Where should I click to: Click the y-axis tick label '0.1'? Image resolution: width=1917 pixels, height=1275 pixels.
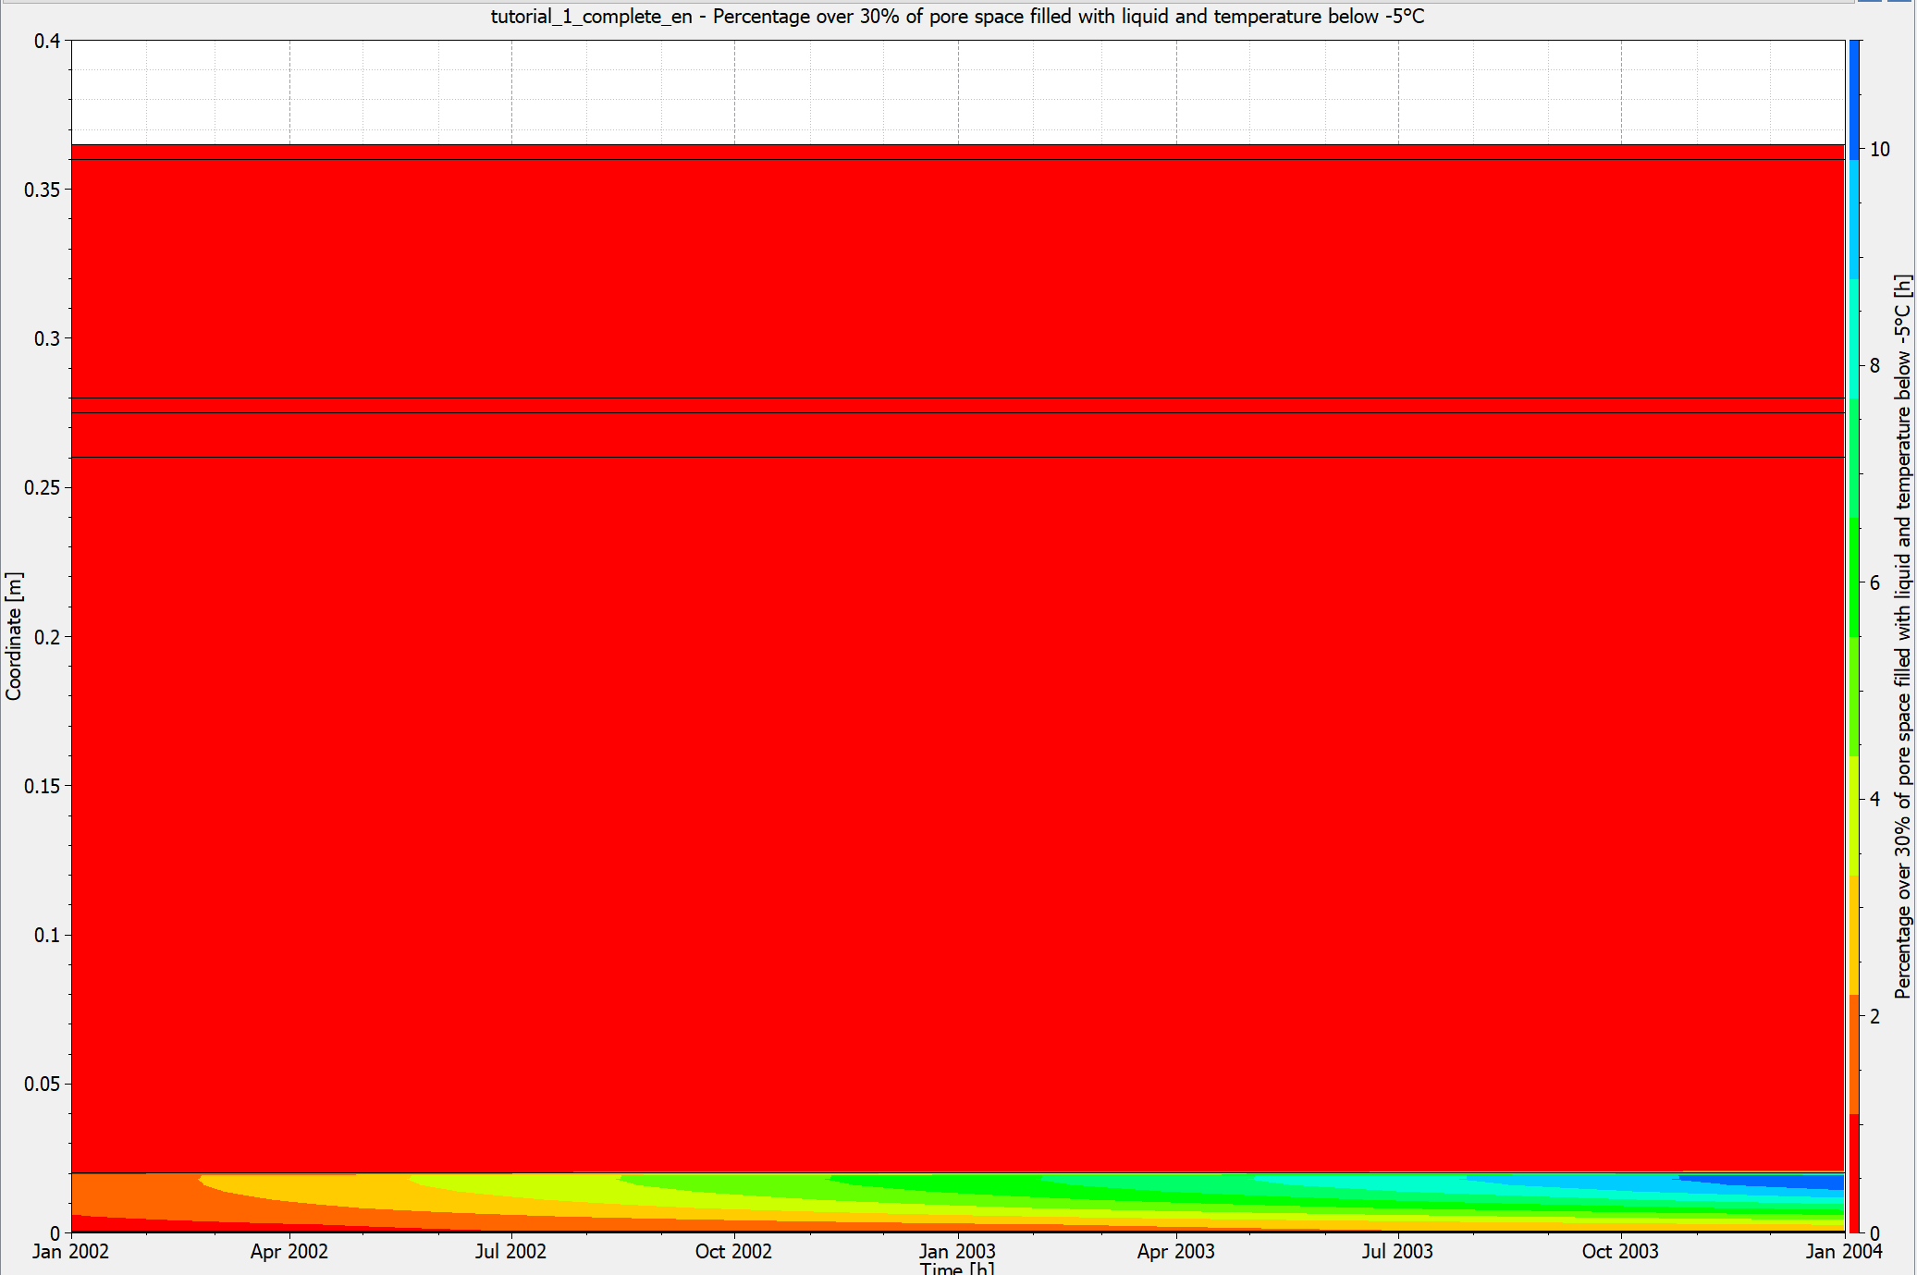47,935
